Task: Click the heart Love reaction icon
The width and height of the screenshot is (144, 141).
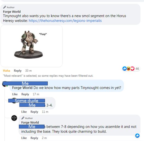Action: coord(133,68)
